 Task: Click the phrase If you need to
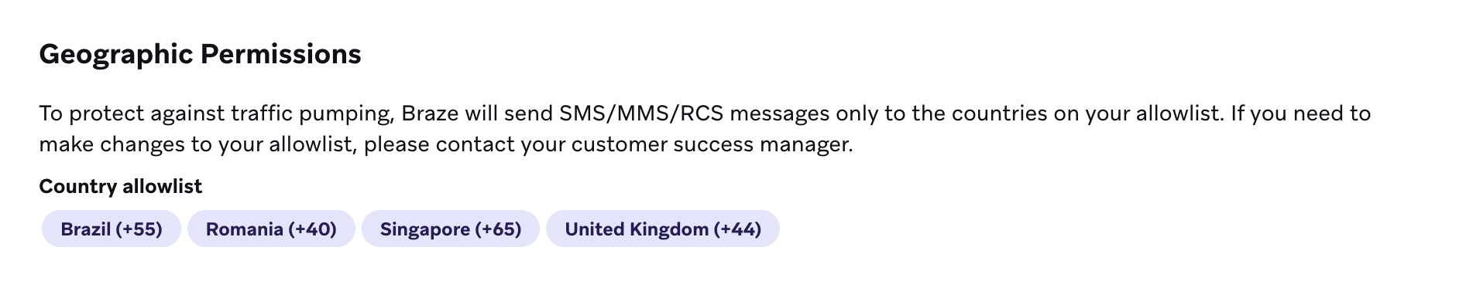coord(1300,114)
